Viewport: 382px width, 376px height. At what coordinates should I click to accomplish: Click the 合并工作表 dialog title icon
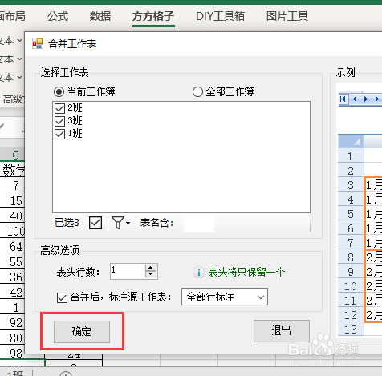(x=38, y=43)
